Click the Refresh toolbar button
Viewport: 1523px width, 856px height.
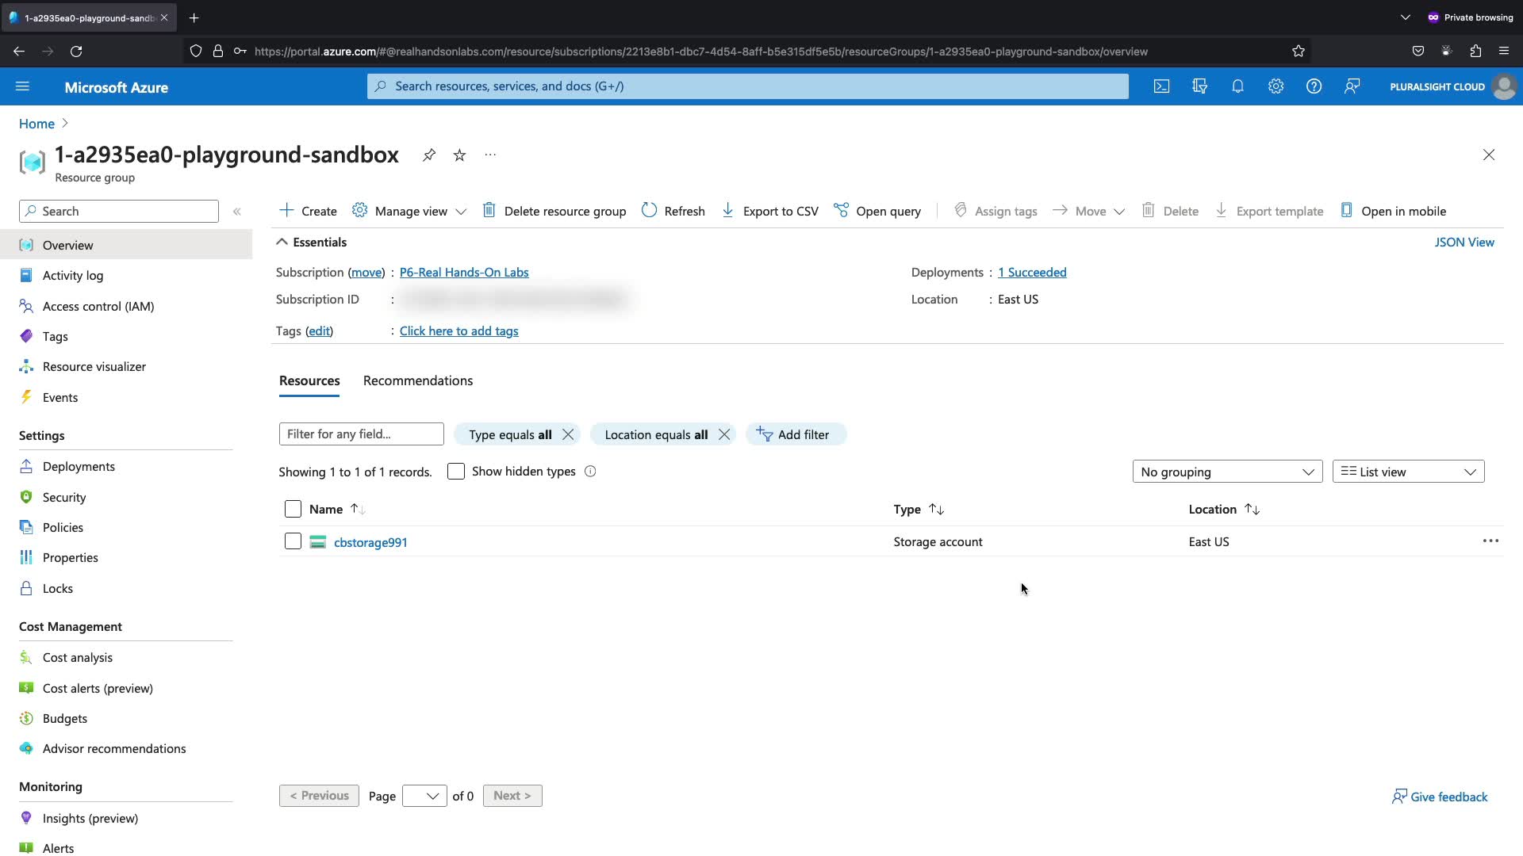coord(673,211)
